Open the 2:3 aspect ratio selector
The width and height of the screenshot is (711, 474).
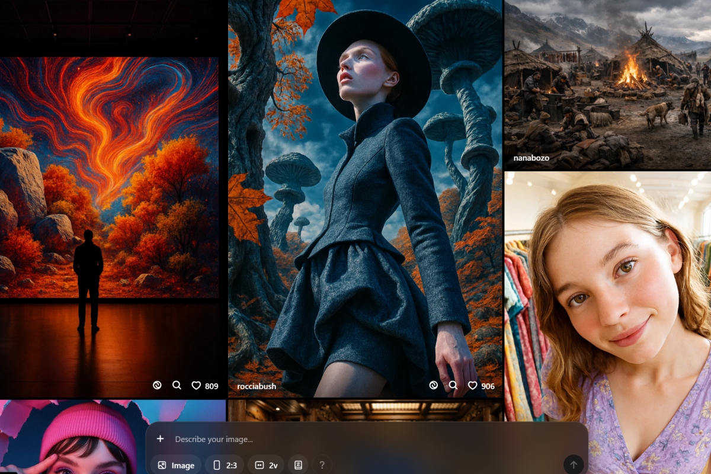click(225, 465)
